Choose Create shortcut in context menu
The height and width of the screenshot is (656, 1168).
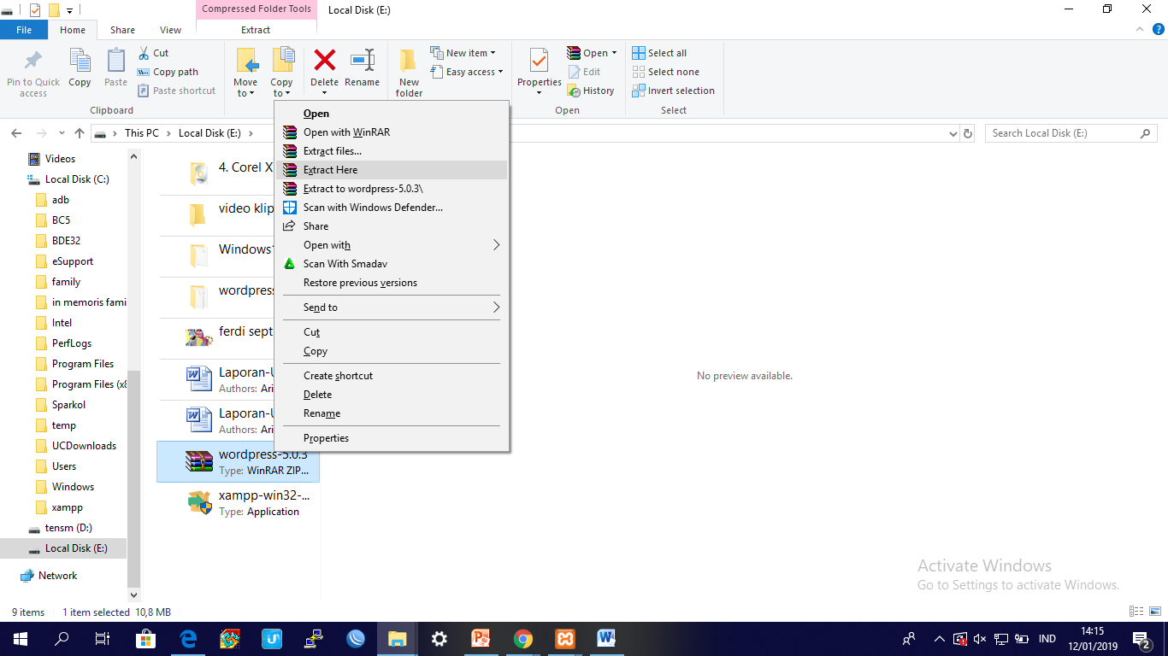(x=392, y=376)
